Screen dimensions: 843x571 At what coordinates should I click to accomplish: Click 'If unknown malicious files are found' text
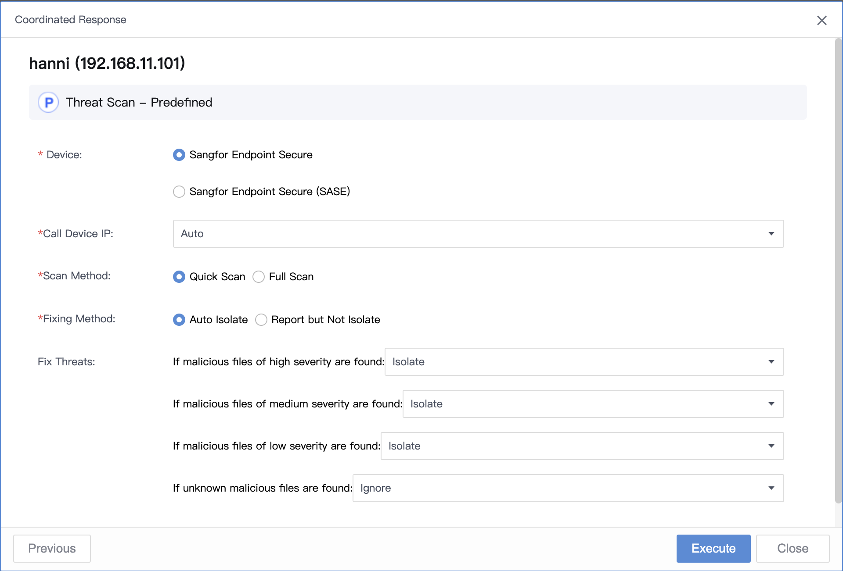pyautogui.click(x=263, y=488)
